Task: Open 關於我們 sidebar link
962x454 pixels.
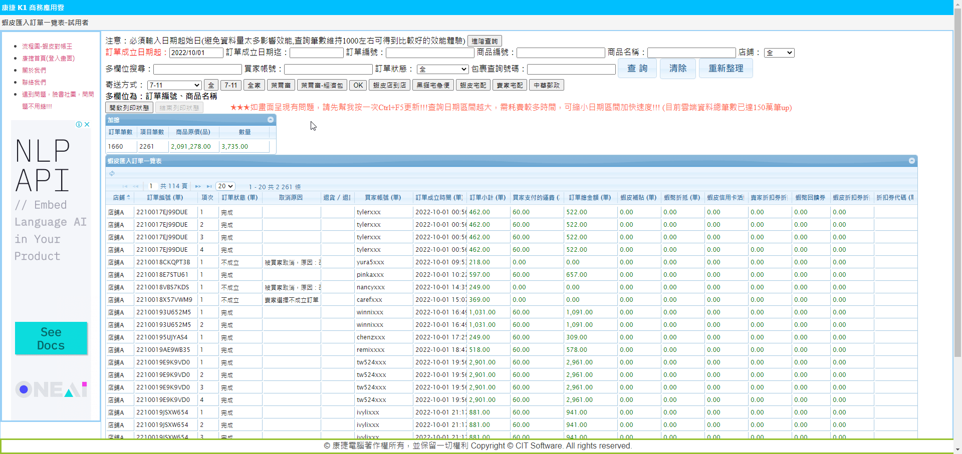Action: [x=34, y=70]
